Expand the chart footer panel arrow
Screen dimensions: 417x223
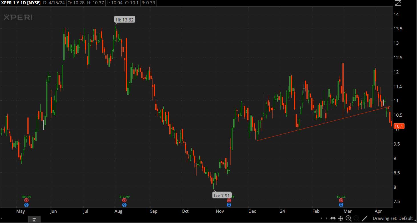(x=34, y=219)
